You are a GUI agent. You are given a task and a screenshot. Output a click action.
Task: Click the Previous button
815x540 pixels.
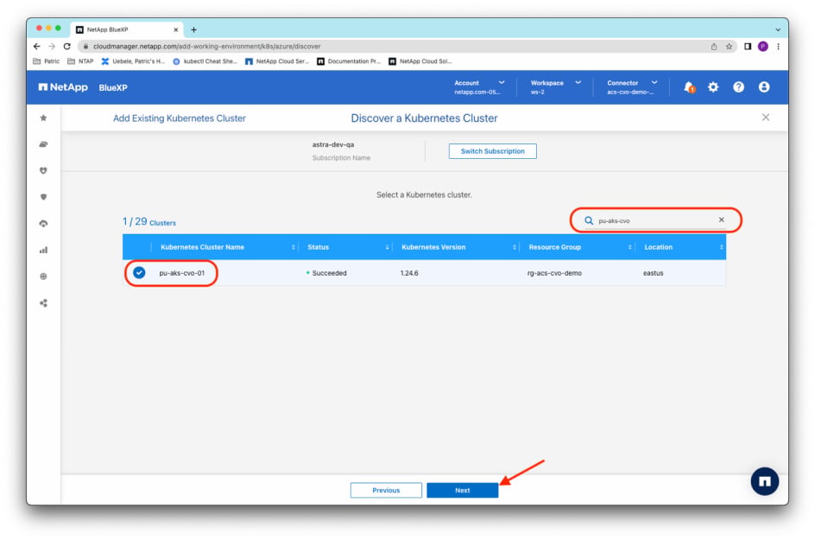[x=386, y=490]
